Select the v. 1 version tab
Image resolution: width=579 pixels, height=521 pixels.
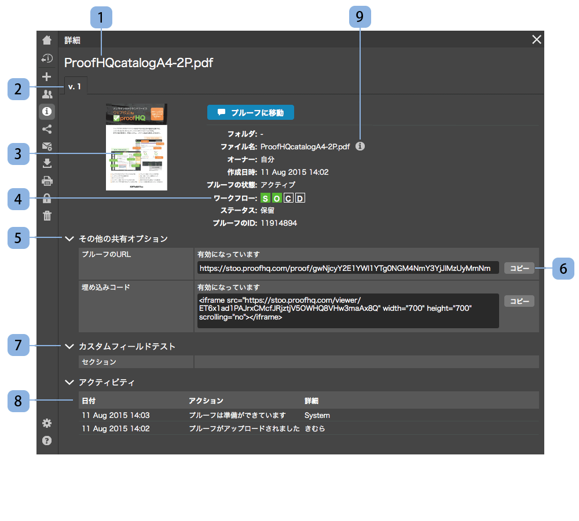75,86
